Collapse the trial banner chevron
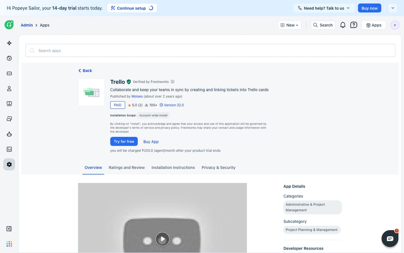This screenshot has height=253, width=404. pyautogui.click(x=393, y=8)
